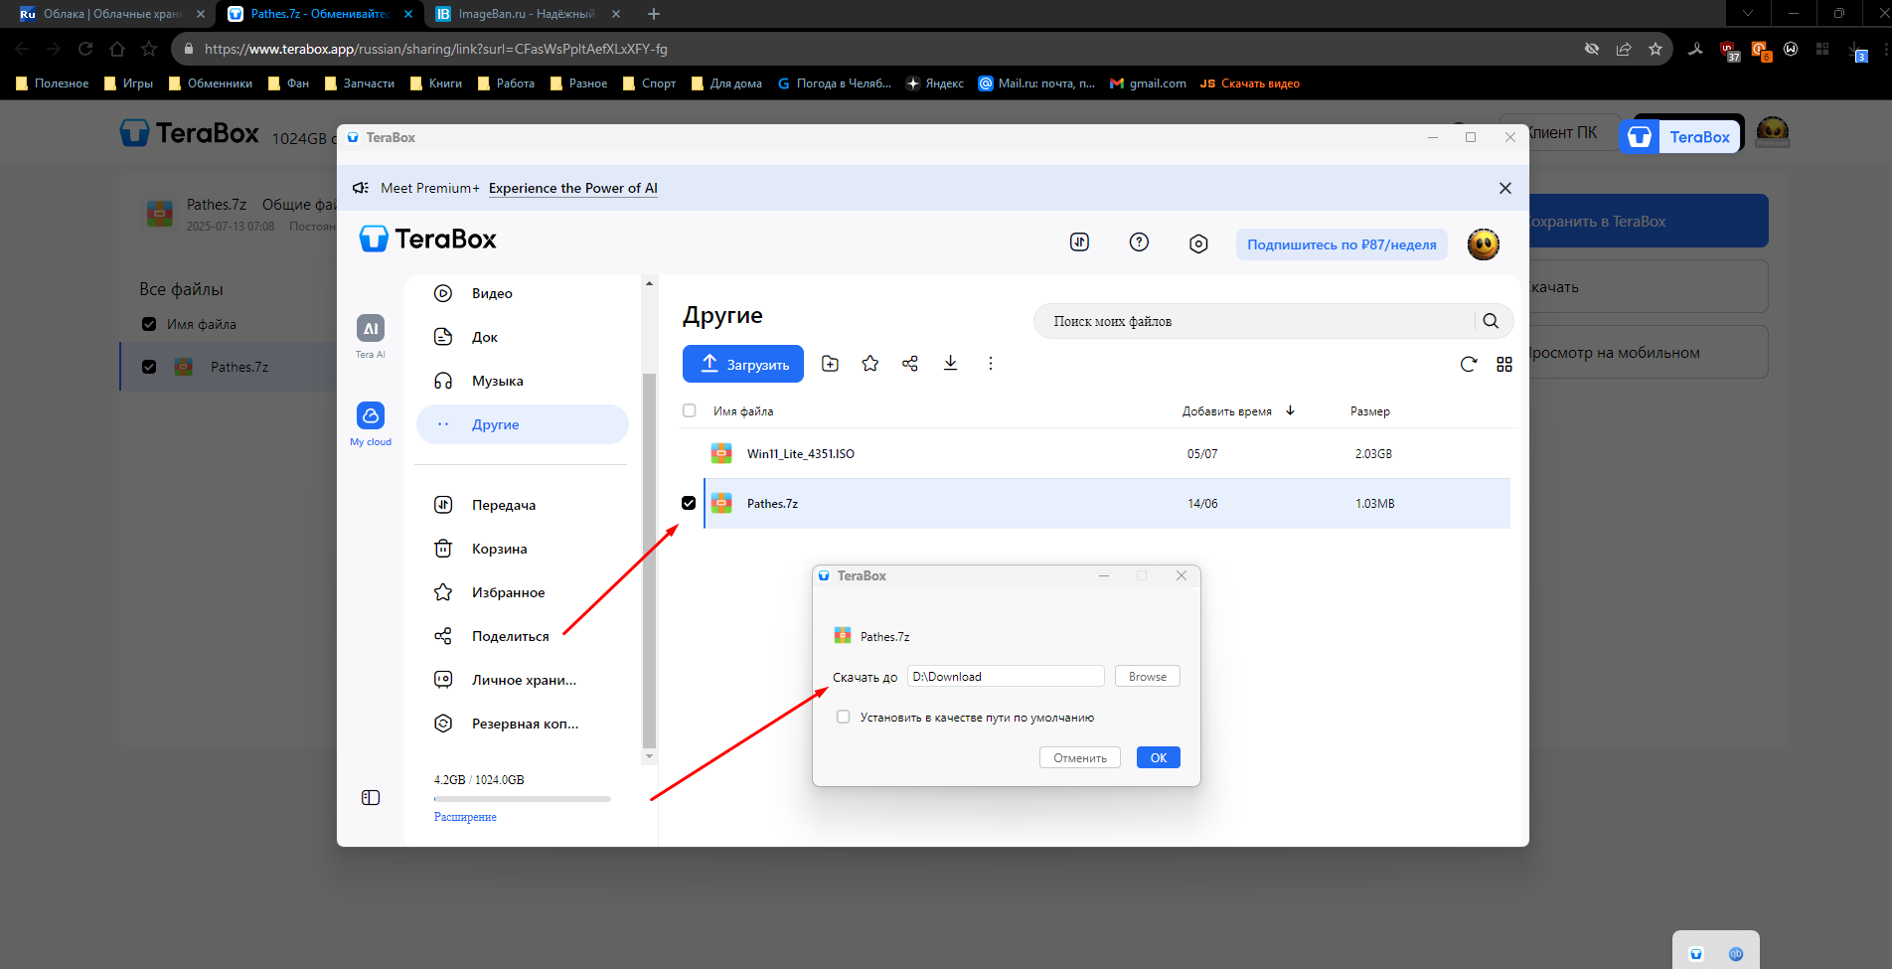The height and width of the screenshot is (969, 1892).
Task: Click the browser reload icon
Action: coord(85,49)
